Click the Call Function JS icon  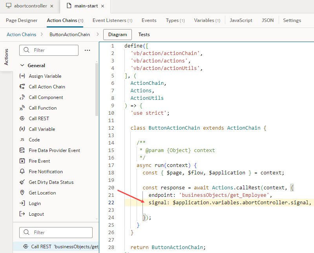click(x=22, y=108)
